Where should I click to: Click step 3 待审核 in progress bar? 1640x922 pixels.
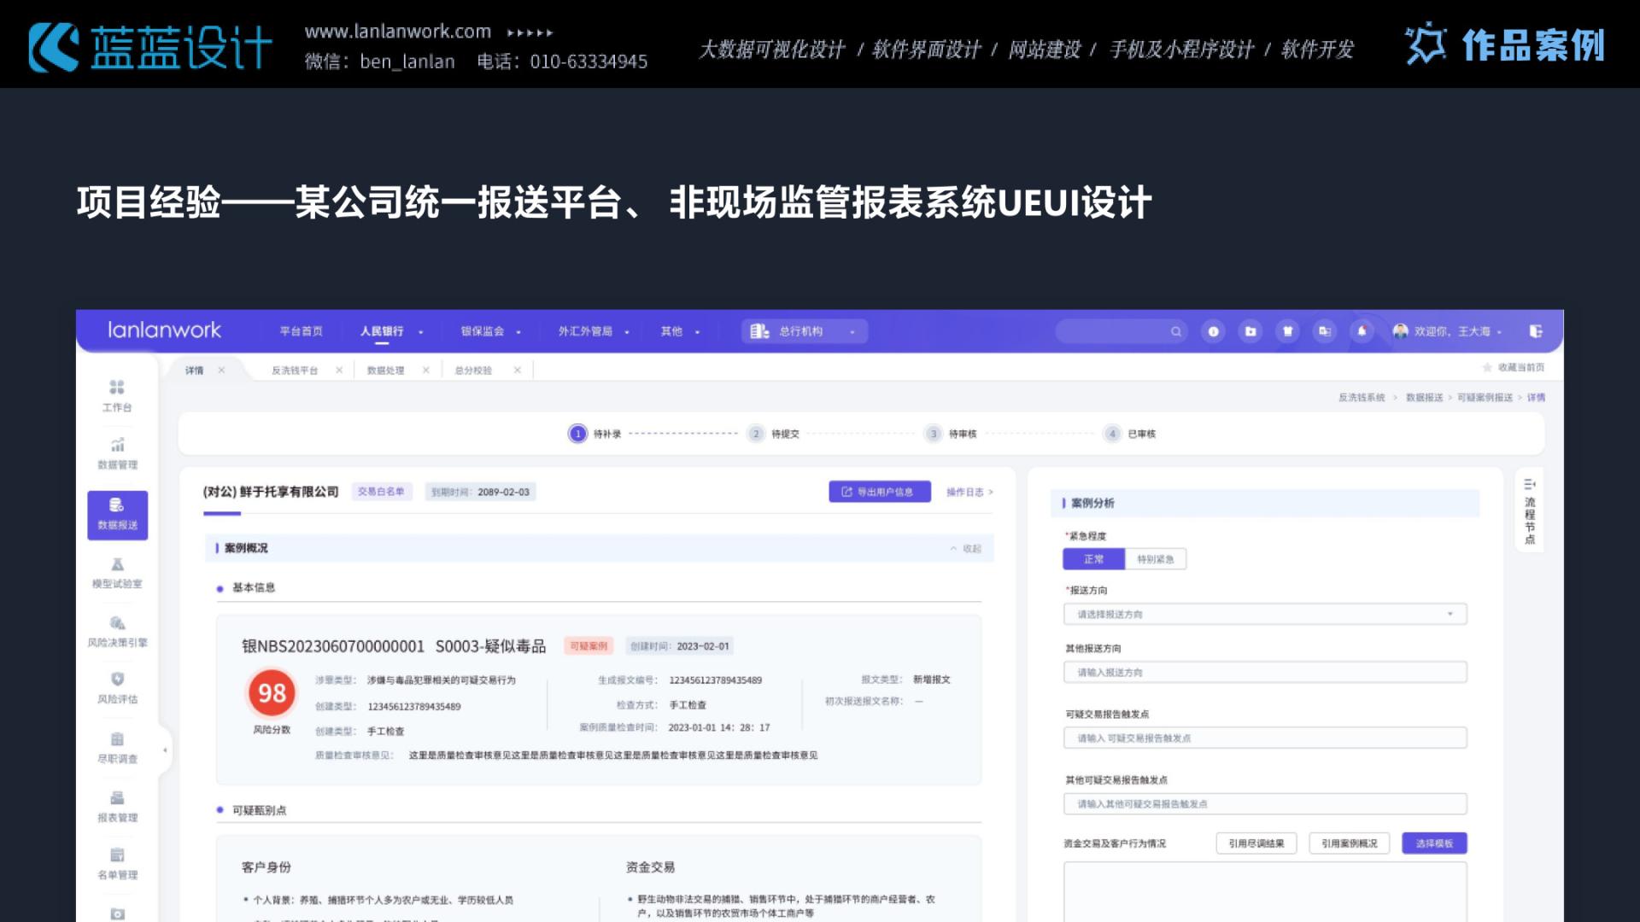point(951,434)
